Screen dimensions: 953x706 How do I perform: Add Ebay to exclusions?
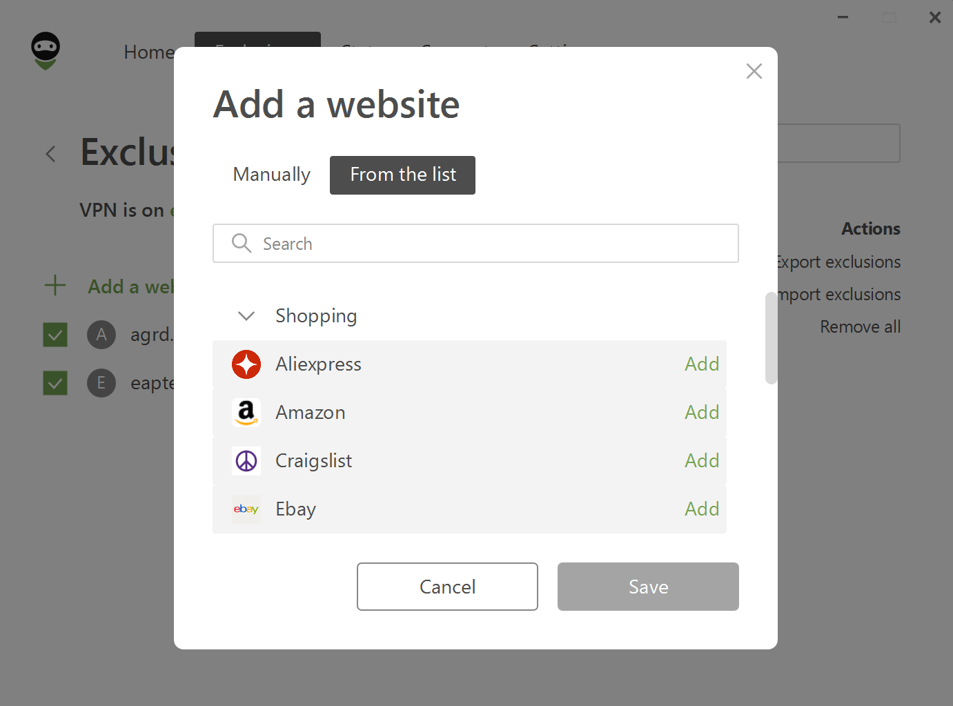[701, 509]
